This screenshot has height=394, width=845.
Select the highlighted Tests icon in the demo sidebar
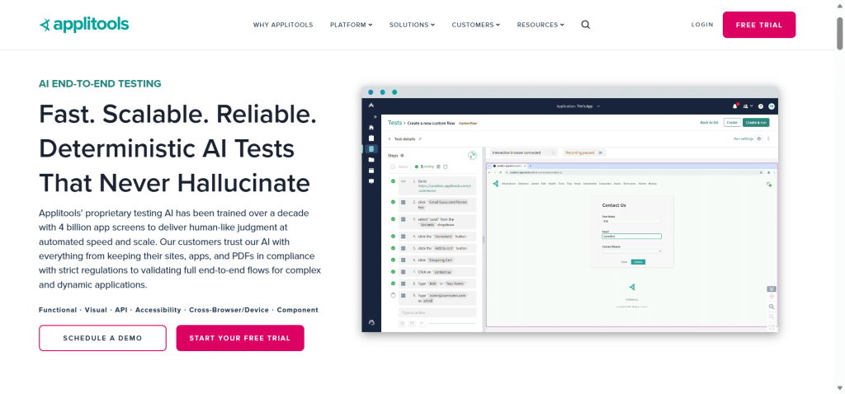coord(371,149)
